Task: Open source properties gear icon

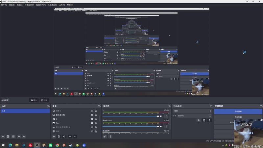Action: tap(64, 136)
